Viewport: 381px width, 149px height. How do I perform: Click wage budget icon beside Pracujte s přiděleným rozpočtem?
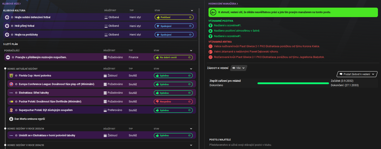pos(8,57)
